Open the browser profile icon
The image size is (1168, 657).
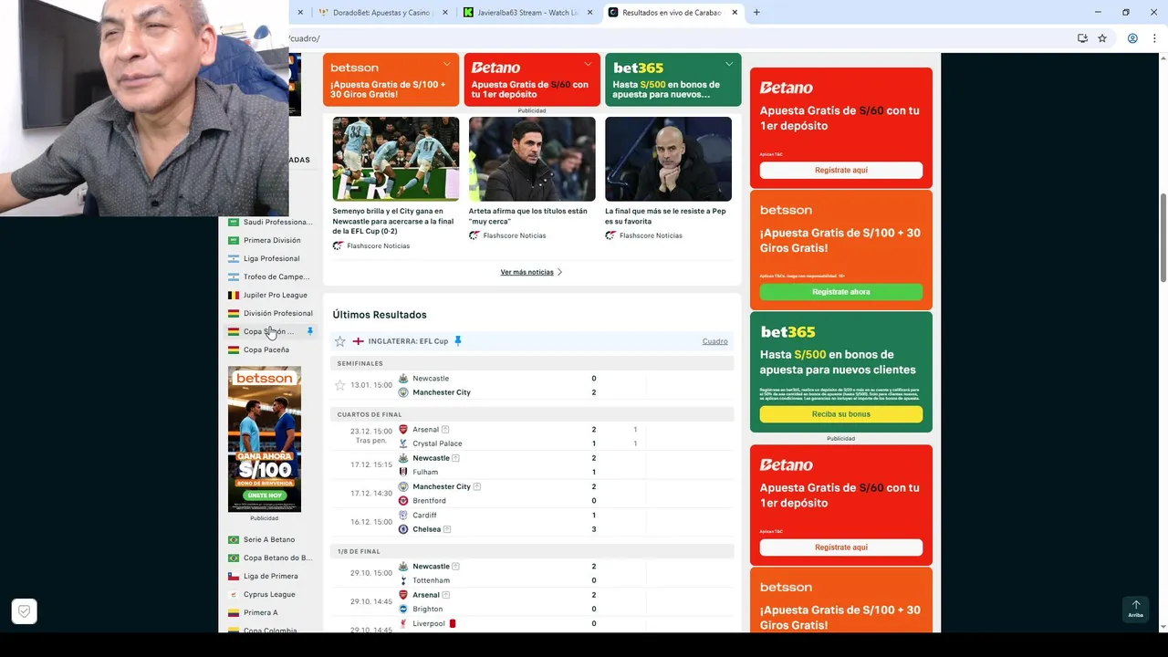1132,38
